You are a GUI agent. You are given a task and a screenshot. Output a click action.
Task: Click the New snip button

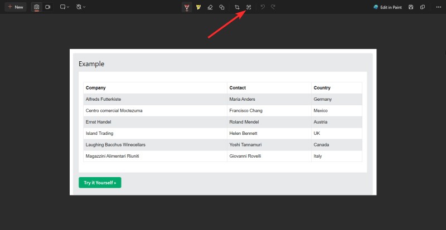click(16, 7)
